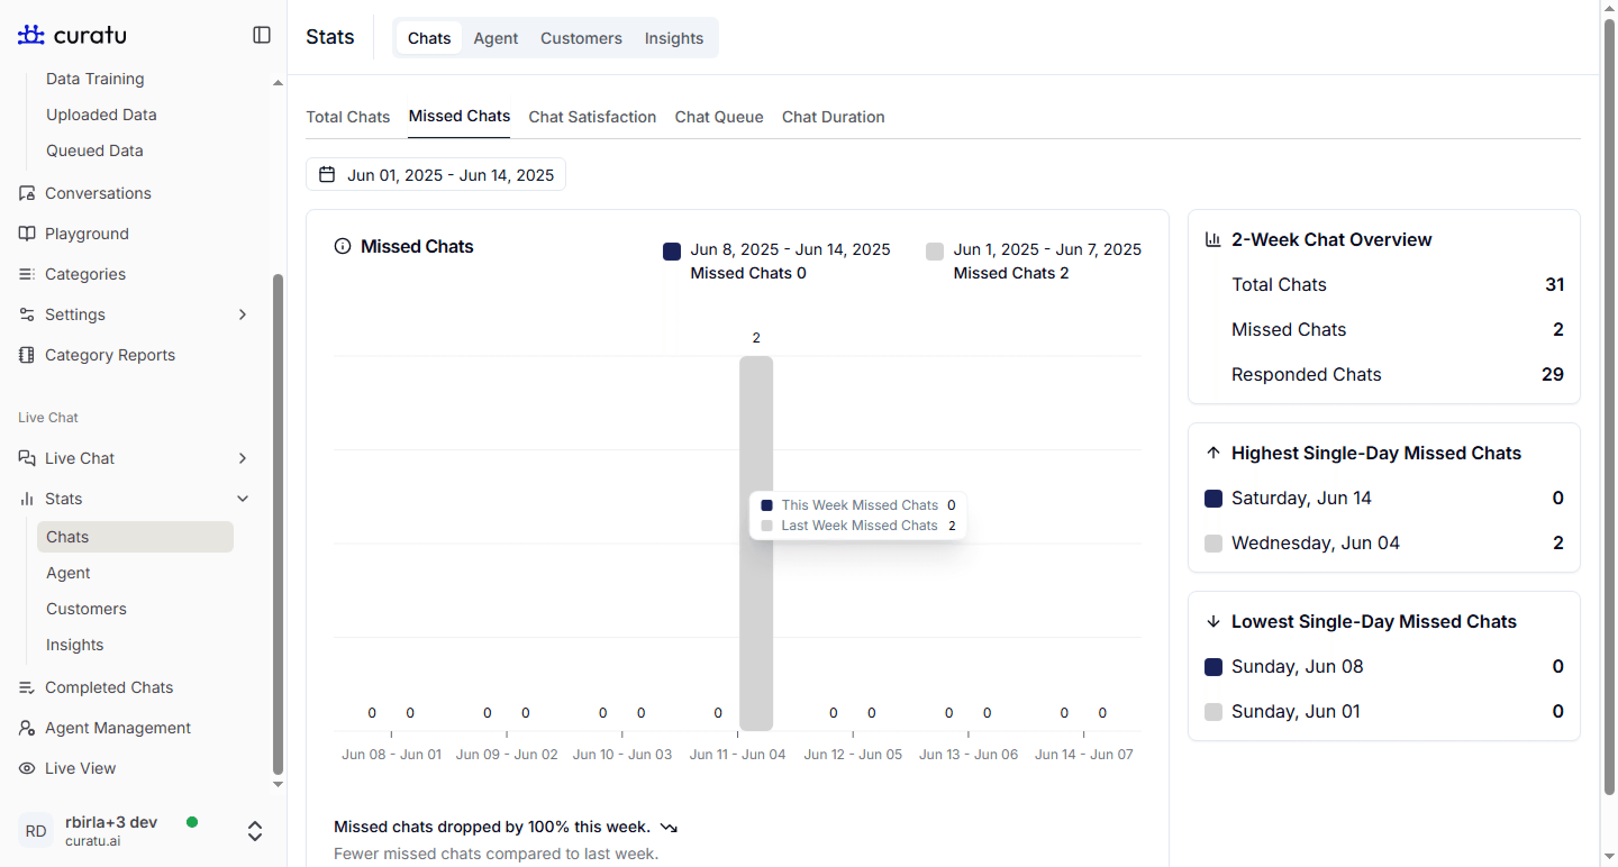This screenshot has width=1618, height=867.
Task: Switch to the Customers top tab
Action: click(x=581, y=38)
